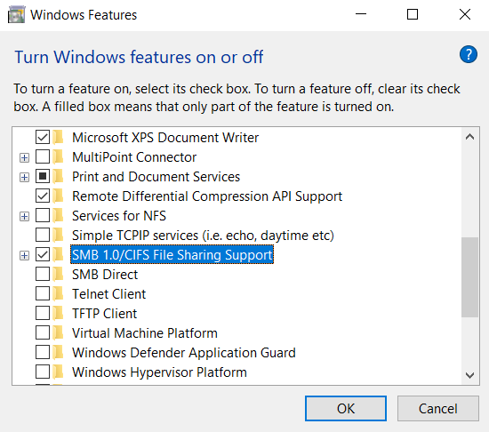
Task: Enable Windows Defender Application Guard checkbox
Action: [x=43, y=353]
